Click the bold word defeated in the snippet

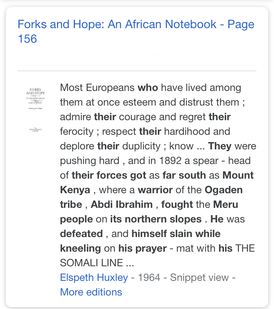pos(81,233)
